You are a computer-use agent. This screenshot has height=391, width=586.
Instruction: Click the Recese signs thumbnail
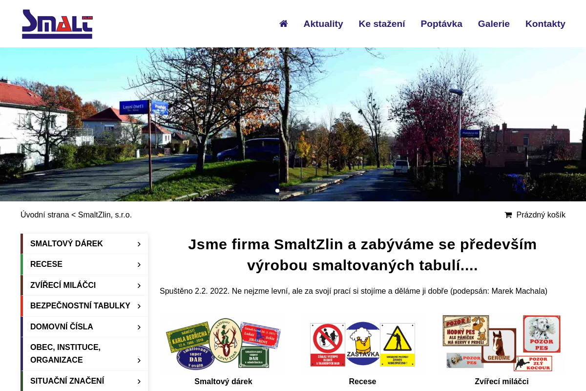[x=362, y=344]
